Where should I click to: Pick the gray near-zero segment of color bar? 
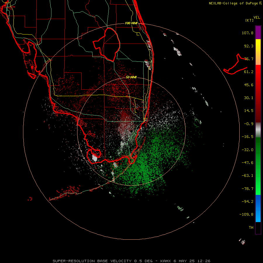point(258,130)
